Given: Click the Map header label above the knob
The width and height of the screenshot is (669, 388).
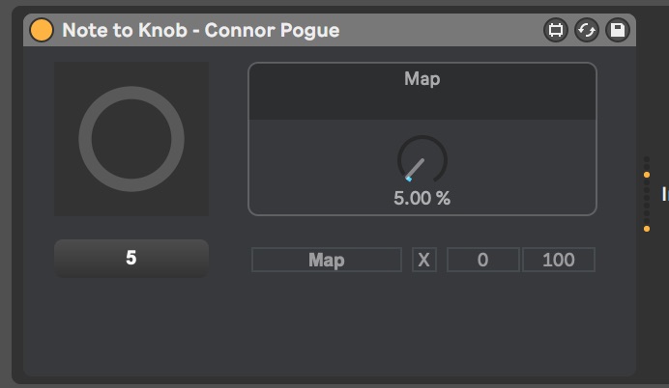Looking at the screenshot, I should click(x=422, y=79).
